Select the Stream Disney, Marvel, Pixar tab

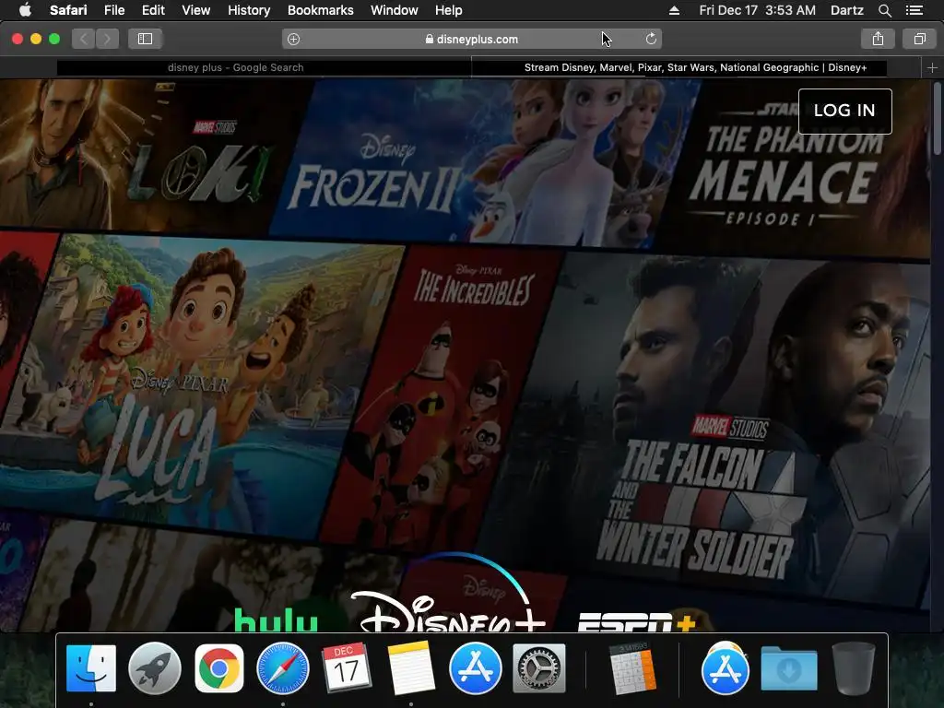[695, 67]
